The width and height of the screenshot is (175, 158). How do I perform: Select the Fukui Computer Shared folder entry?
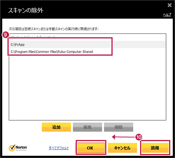coord(87,52)
